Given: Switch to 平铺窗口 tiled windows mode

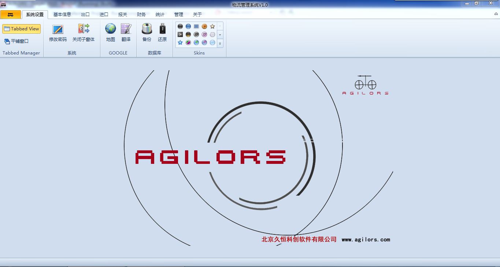Looking at the screenshot, I should coord(16,41).
